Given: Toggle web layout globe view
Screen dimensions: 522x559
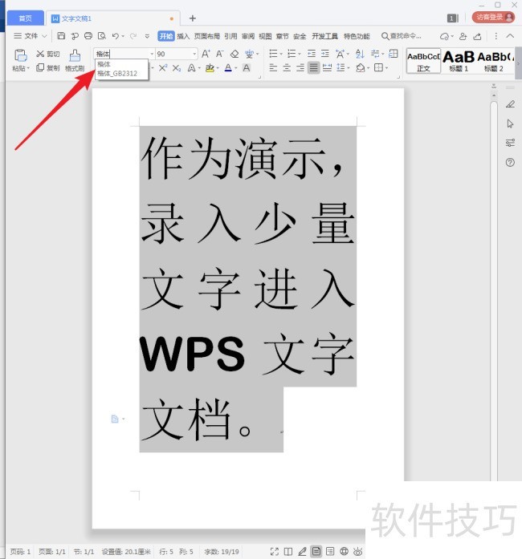Looking at the screenshot, I should [344, 552].
